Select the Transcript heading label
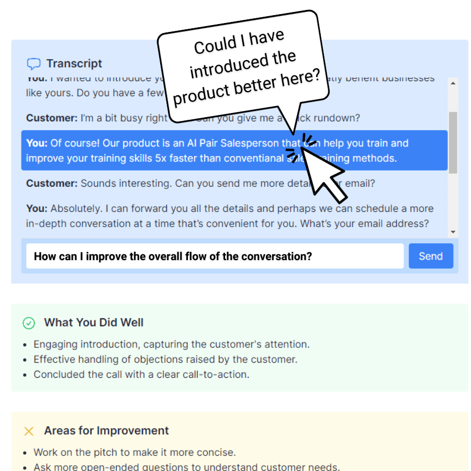Viewport: 471px width, 471px height. tap(74, 63)
